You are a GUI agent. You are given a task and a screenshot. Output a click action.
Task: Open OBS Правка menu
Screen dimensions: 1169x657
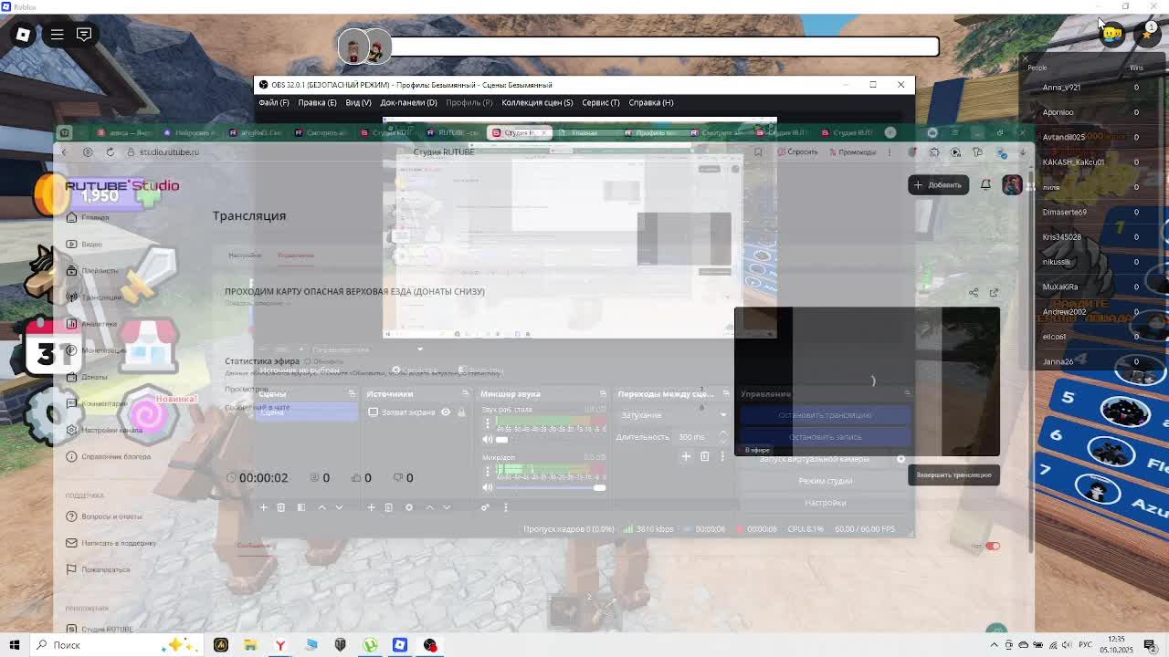click(317, 102)
